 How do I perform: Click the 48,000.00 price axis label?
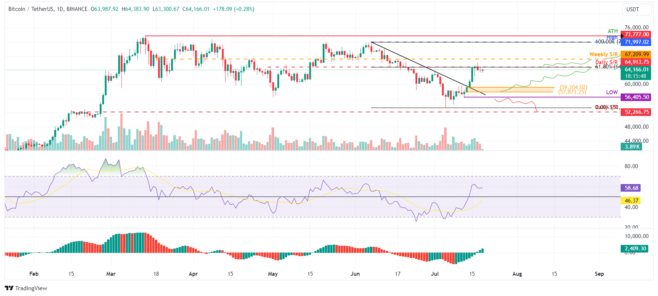(636, 127)
